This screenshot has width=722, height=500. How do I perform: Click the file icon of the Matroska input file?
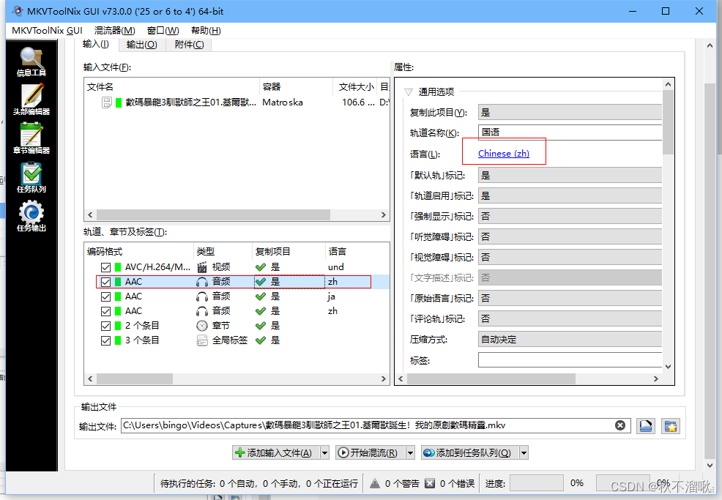click(x=107, y=102)
